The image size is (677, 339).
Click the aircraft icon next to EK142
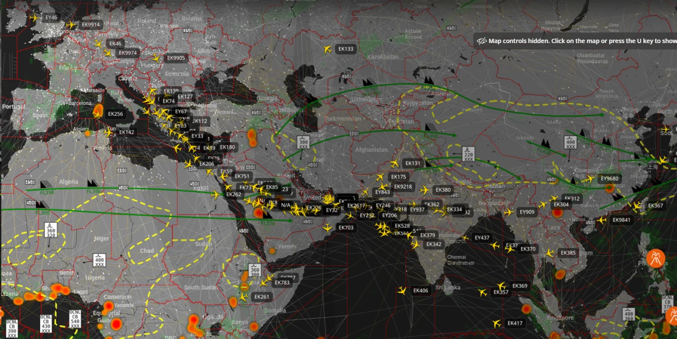point(109,132)
